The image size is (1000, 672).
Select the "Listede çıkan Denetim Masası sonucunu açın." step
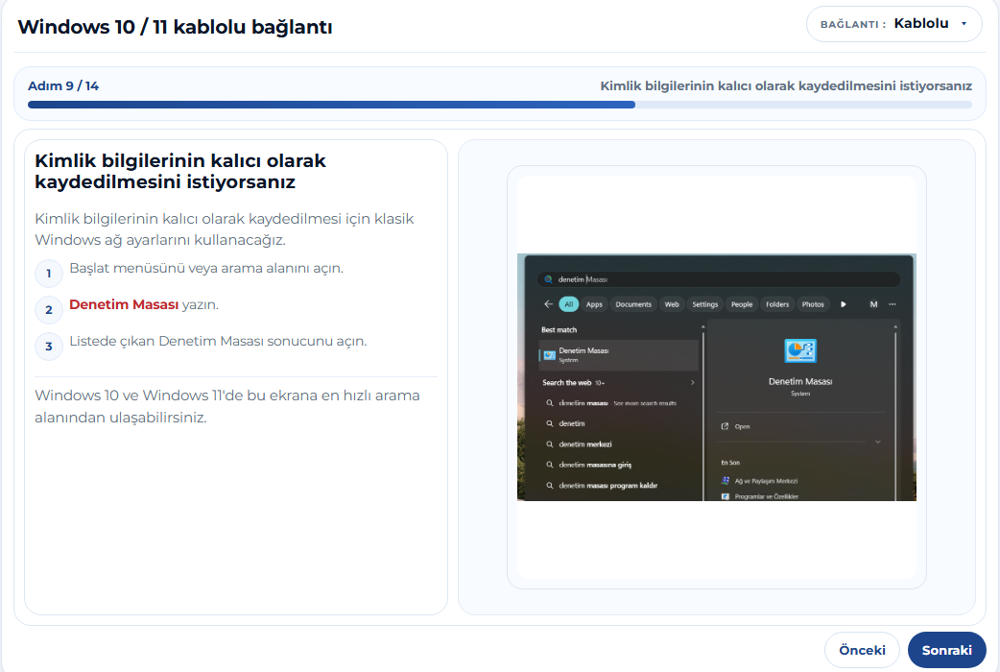(x=218, y=341)
